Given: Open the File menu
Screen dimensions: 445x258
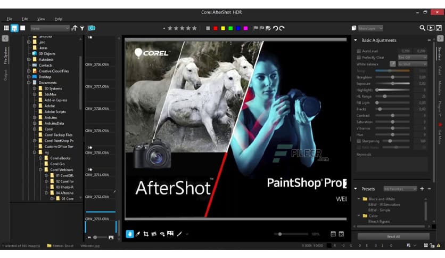Looking at the screenshot, I should 10,19.
